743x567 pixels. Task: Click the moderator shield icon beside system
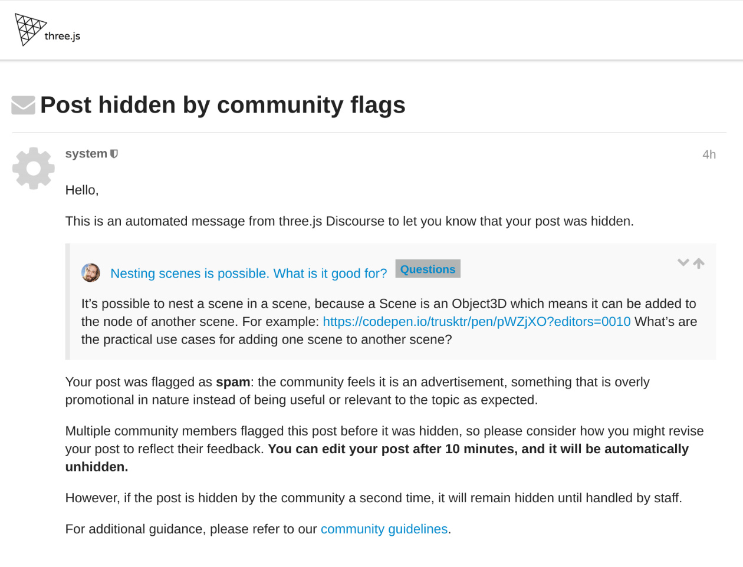(x=114, y=154)
